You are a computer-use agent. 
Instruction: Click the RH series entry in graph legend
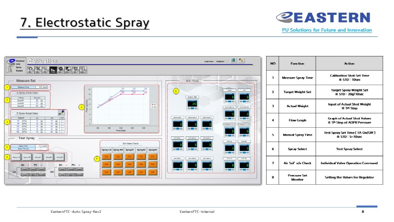(154, 107)
